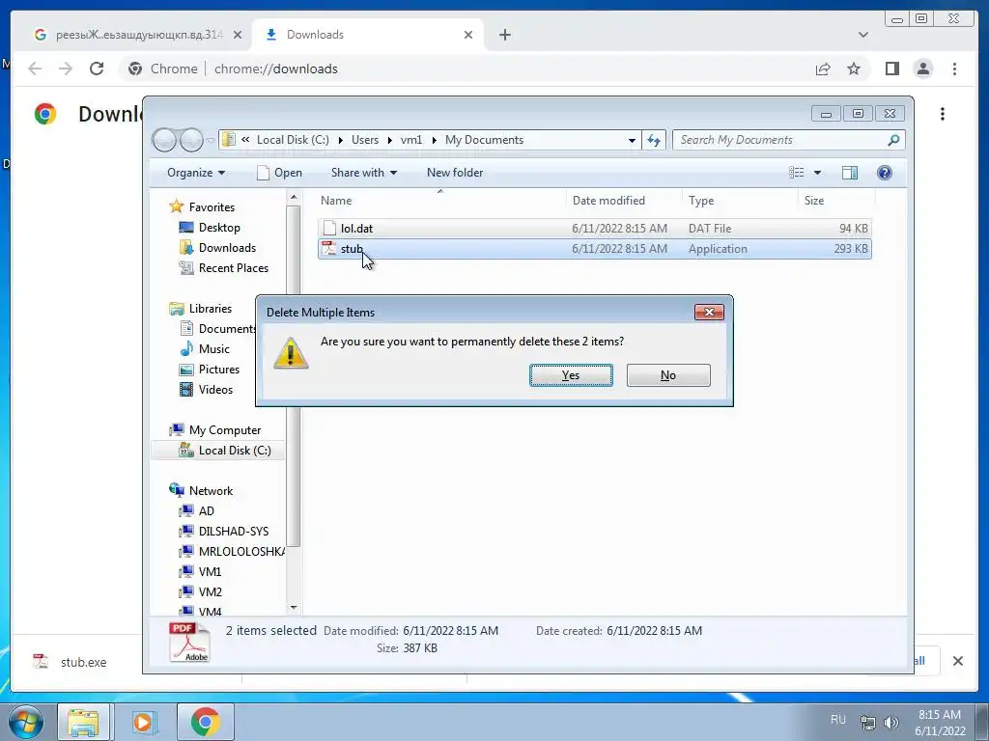Open Downloads page three-dot menu
Image resolution: width=989 pixels, height=741 pixels.
(943, 114)
